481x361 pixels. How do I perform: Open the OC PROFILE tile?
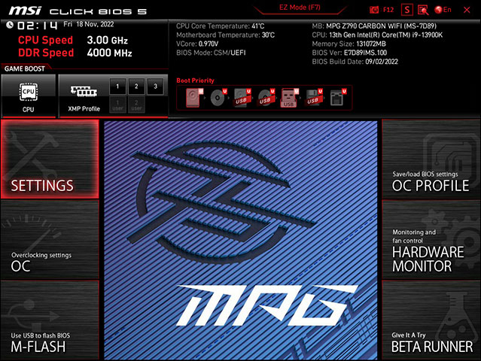431,159
